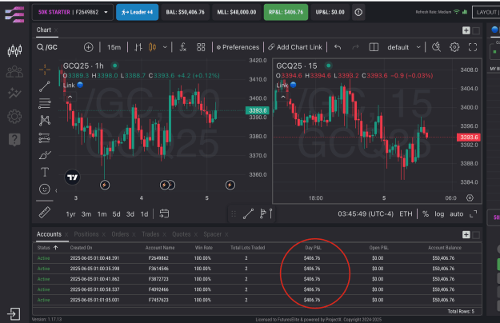Screen dimensions: 500x323
Task: Set chart range to 1yr
Action: click(x=70, y=214)
